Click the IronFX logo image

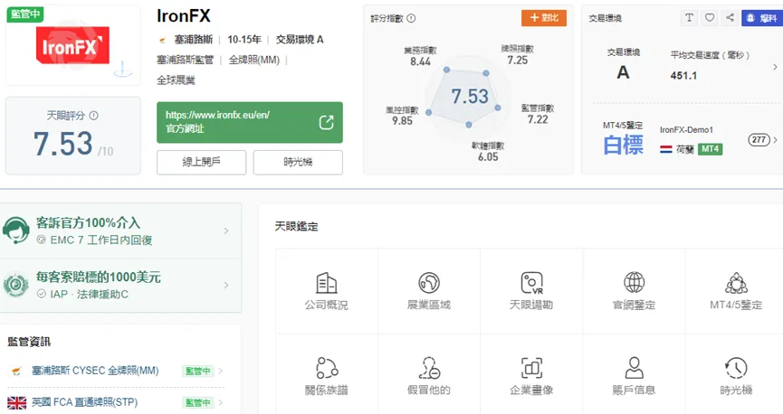coord(72,45)
